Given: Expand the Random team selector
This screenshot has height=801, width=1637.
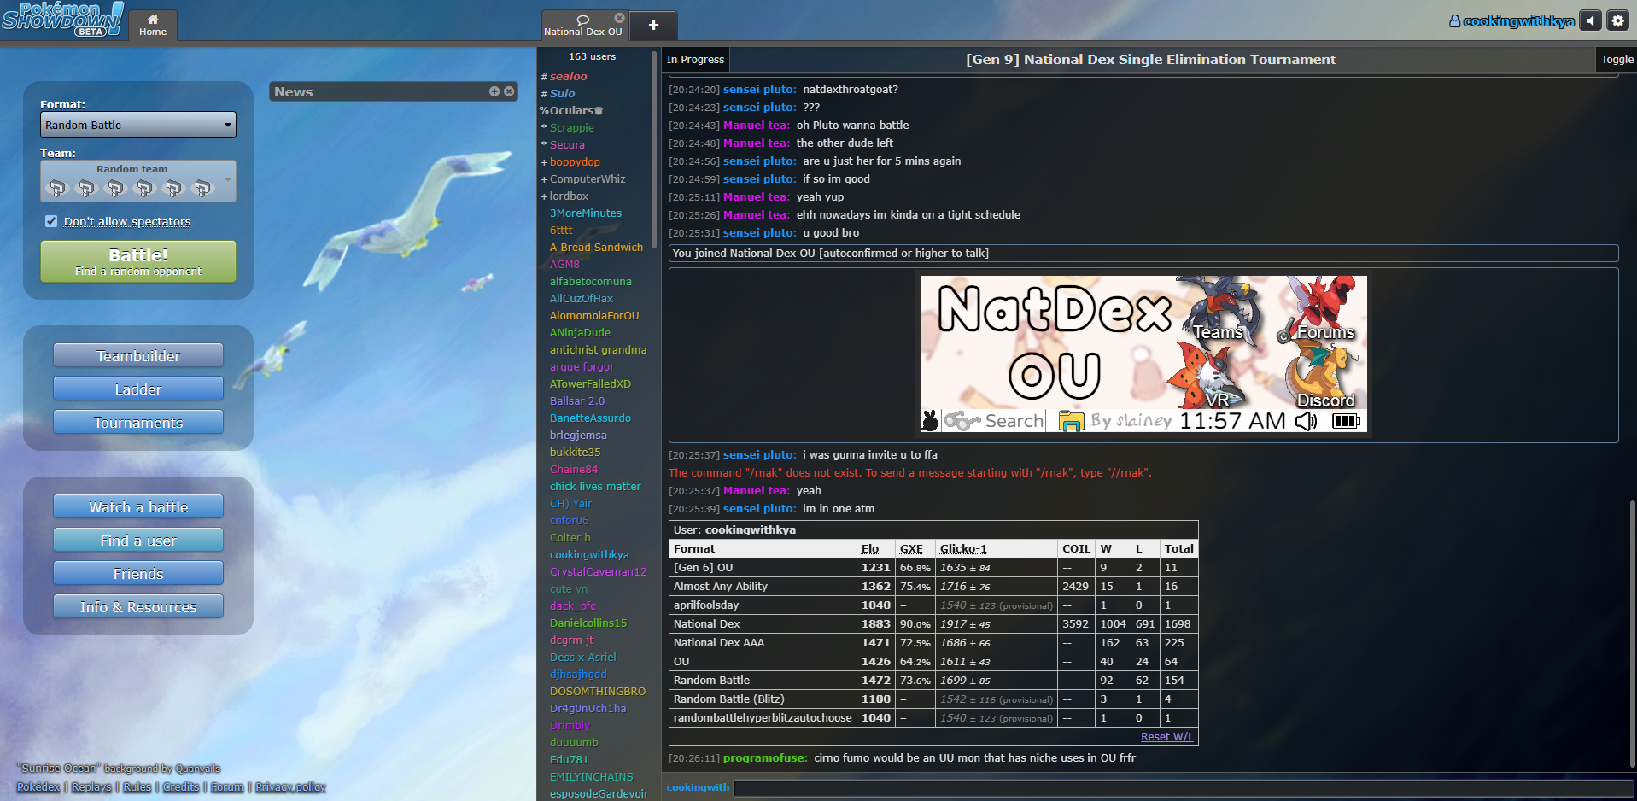Looking at the screenshot, I should point(138,181).
